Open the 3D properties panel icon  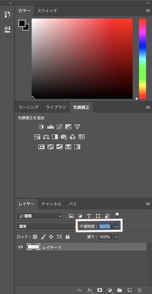coord(7,29)
